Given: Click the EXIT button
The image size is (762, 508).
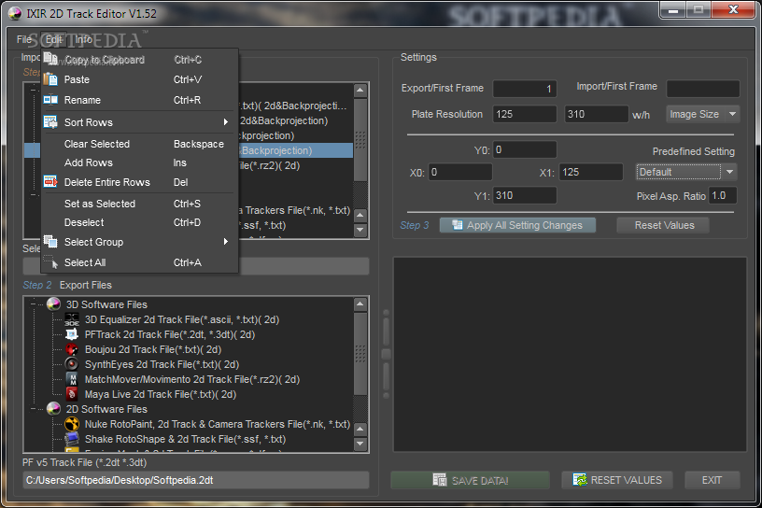Looking at the screenshot, I should point(712,480).
